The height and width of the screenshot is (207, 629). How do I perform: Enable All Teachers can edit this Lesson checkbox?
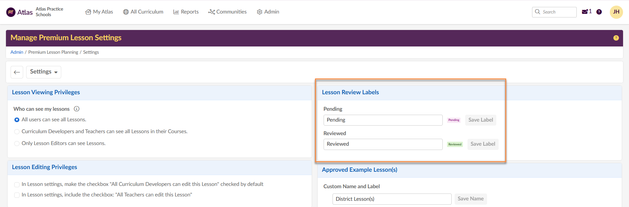(17, 195)
